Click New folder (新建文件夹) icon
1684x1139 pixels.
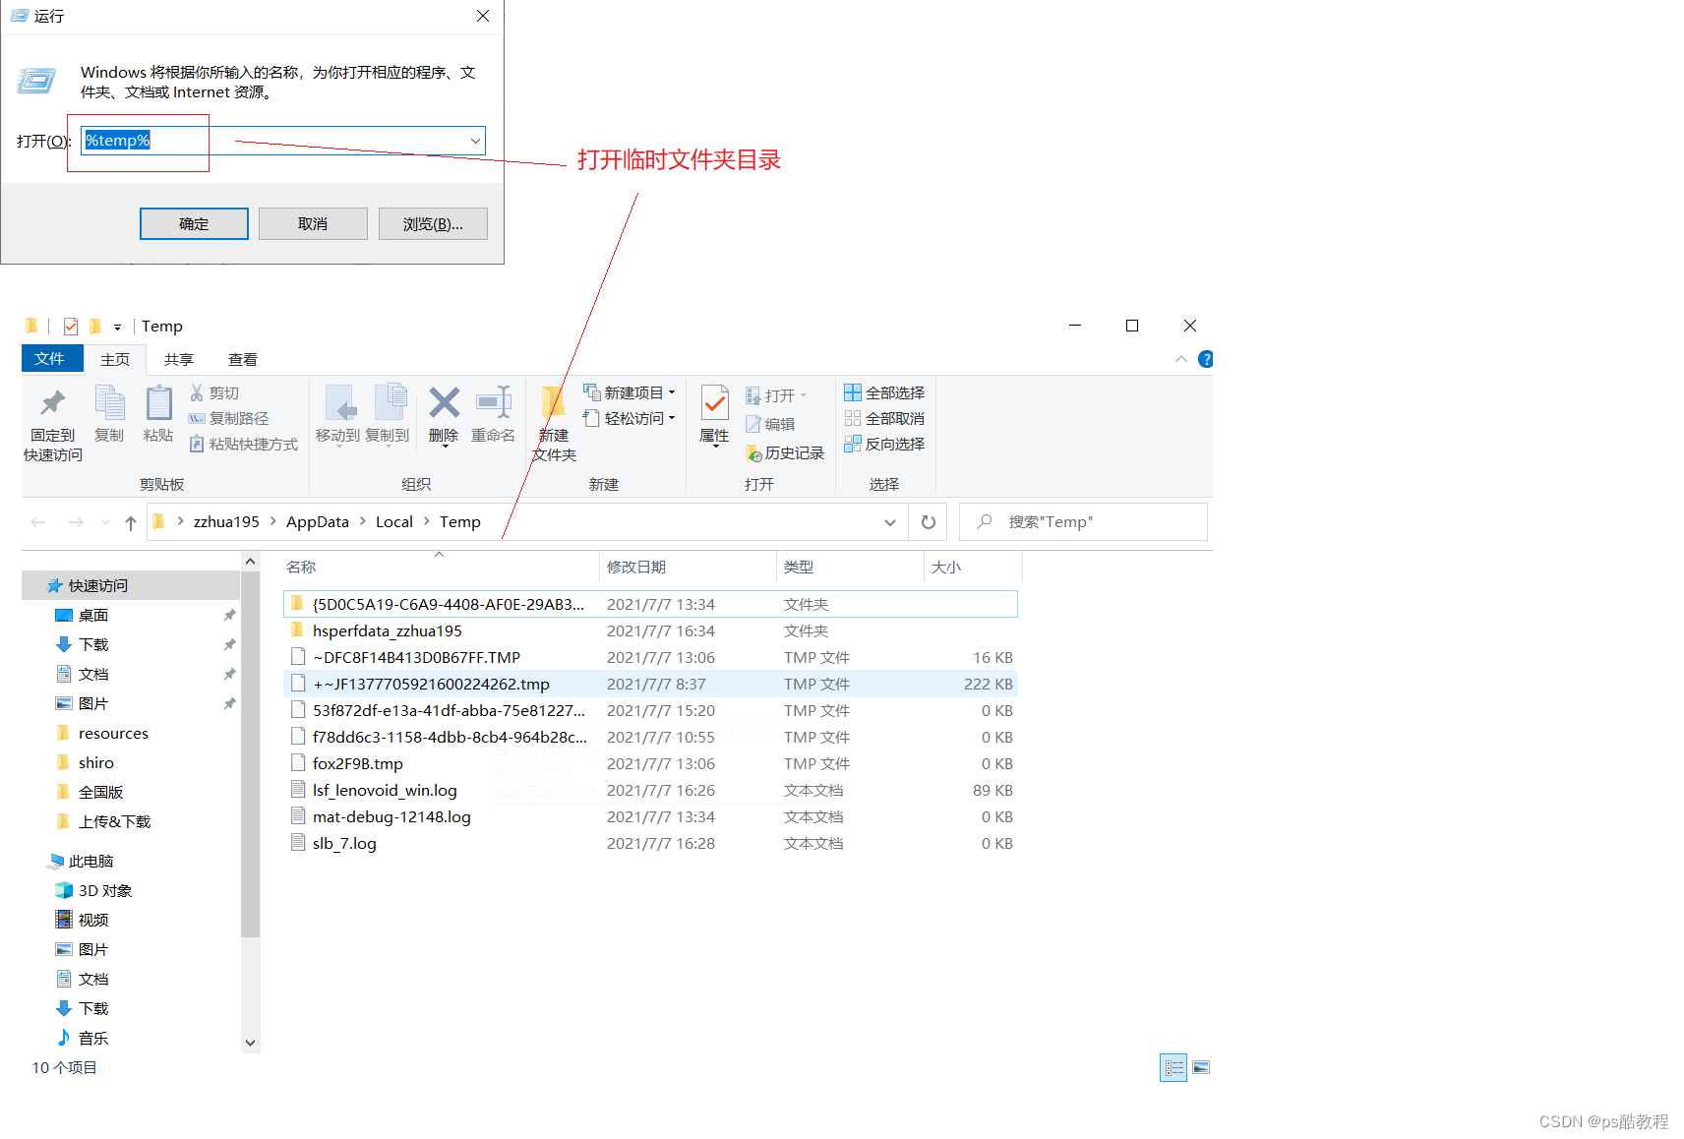pos(553,403)
